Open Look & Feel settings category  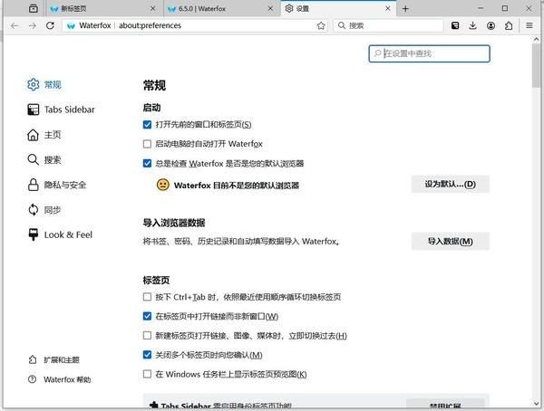[x=60, y=235]
